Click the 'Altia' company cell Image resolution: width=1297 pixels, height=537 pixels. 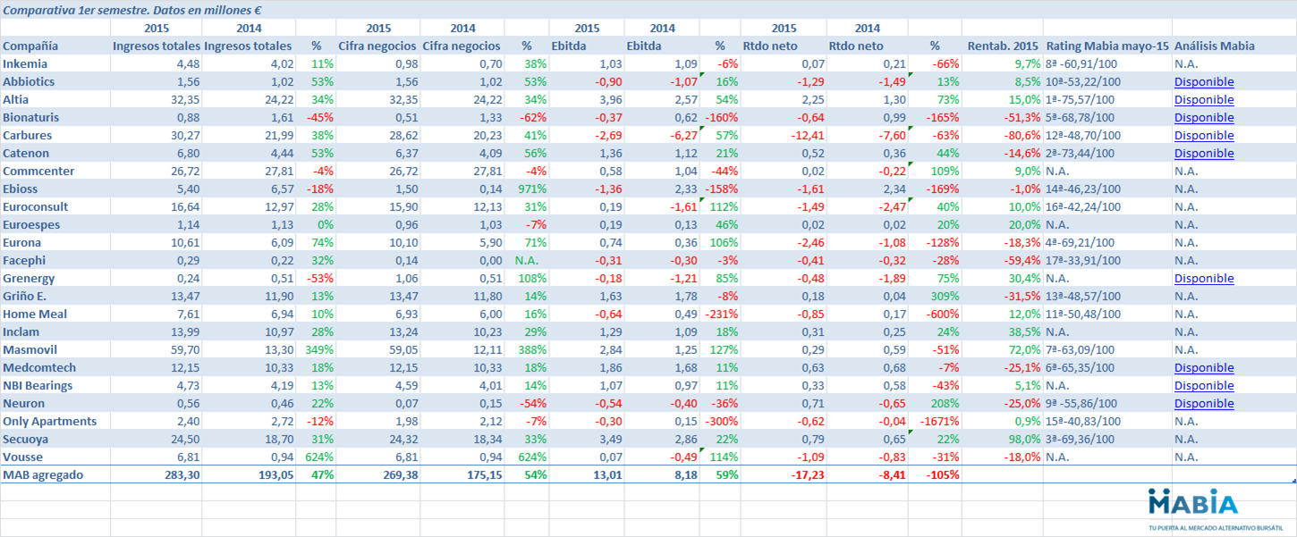15,99
